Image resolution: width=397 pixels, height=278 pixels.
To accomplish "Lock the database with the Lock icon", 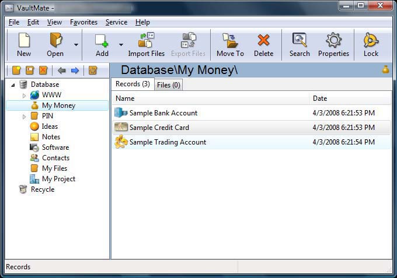I will [x=371, y=44].
